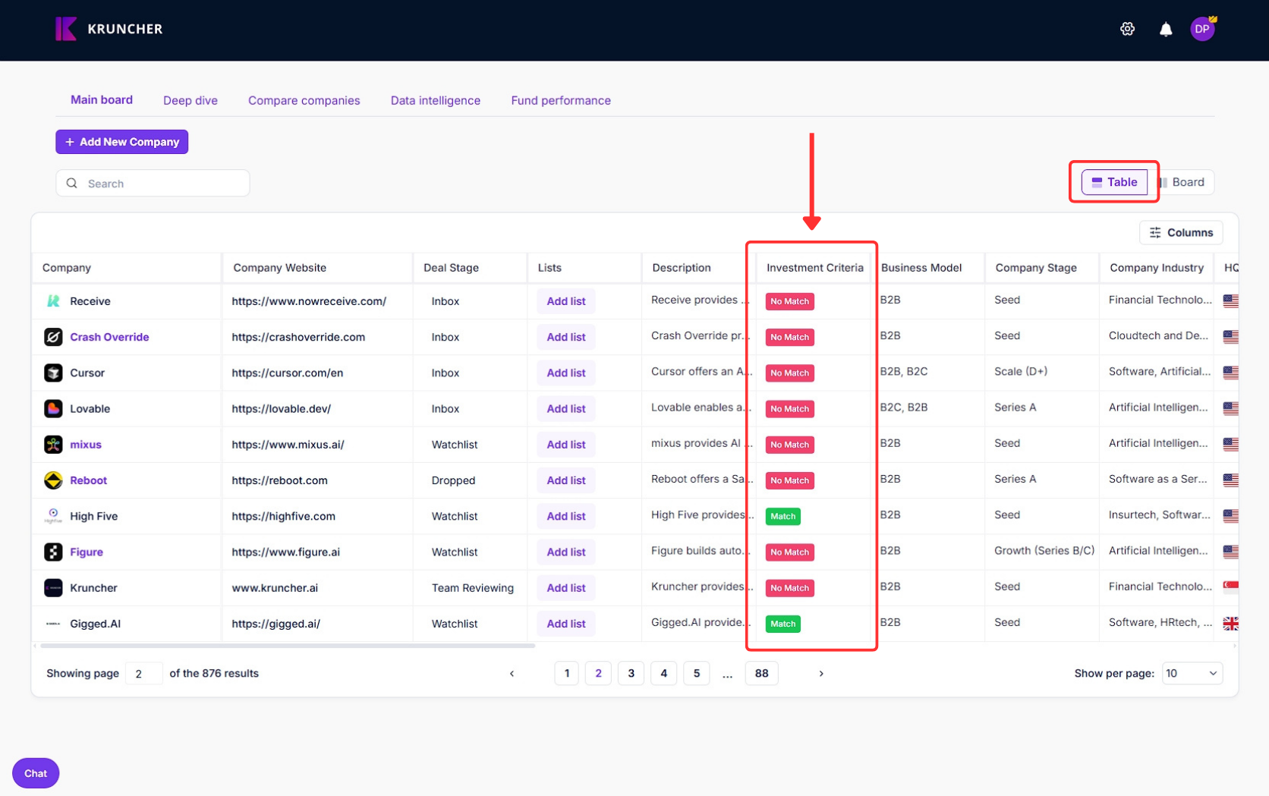Viewport: 1269px width, 796px height.
Task: Go to page 5
Action: click(x=696, y=673)
